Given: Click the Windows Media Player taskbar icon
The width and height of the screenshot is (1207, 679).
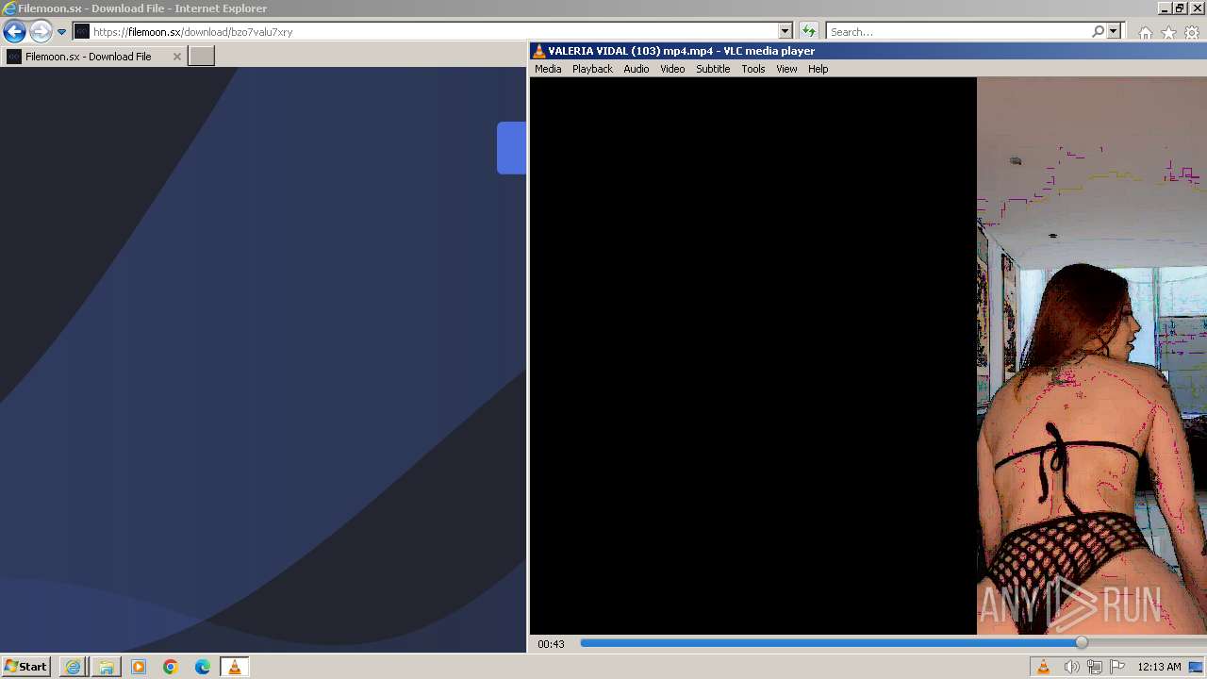Looking at the screenshot, I should click(x=139, y=667).
